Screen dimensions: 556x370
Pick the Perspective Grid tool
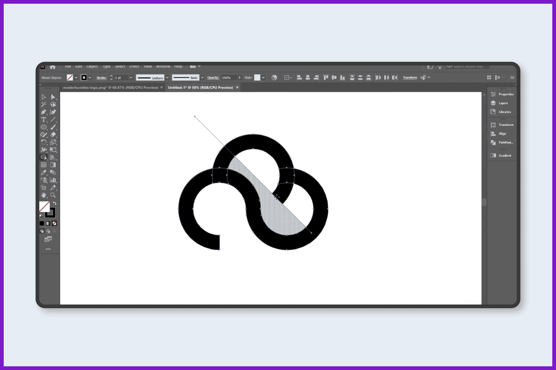(x=53, y=157)
